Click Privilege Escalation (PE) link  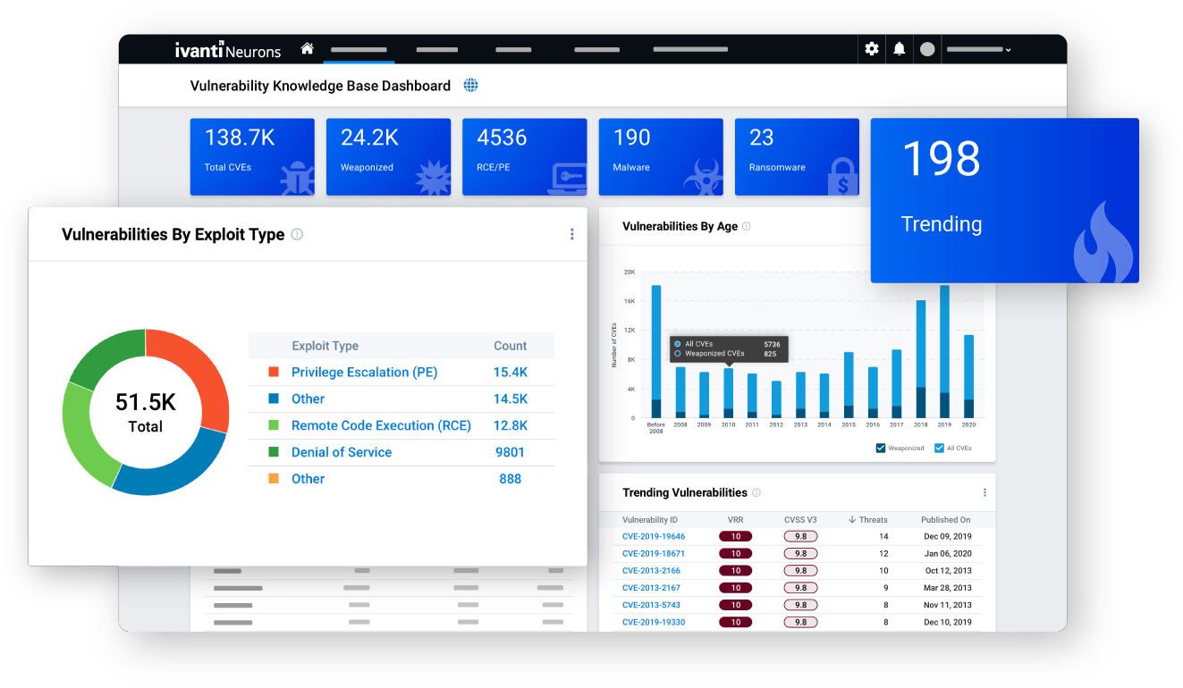coord(364,373)
